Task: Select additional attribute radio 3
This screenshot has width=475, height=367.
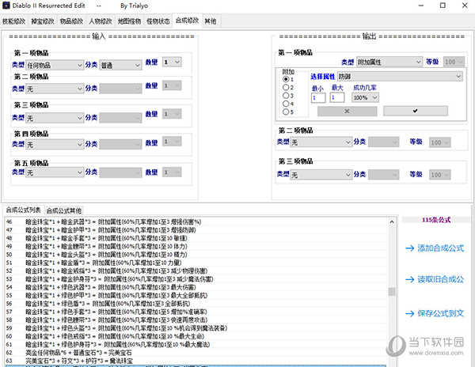Action: tap(286, 96)
